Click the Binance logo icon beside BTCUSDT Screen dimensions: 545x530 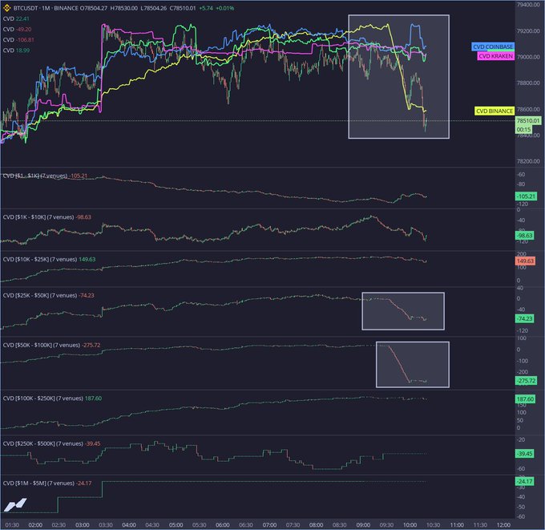point(7,8)
